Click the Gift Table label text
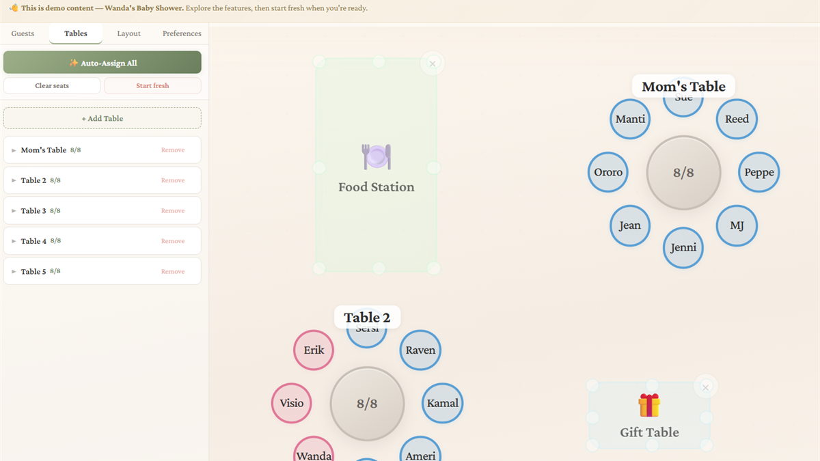820x461 pixels. 649,432
